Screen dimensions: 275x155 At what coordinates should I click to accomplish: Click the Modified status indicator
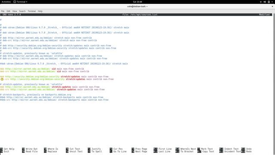pyautogui.click(x=264, y=15)
